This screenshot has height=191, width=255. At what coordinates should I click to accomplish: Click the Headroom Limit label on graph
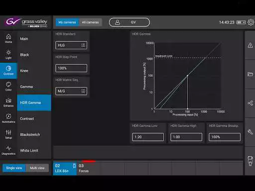(164, 56)
